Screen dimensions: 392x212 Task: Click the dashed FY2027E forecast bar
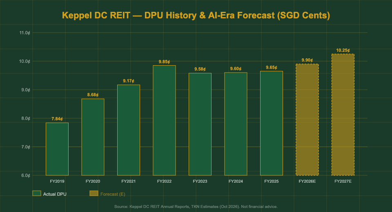343,115
